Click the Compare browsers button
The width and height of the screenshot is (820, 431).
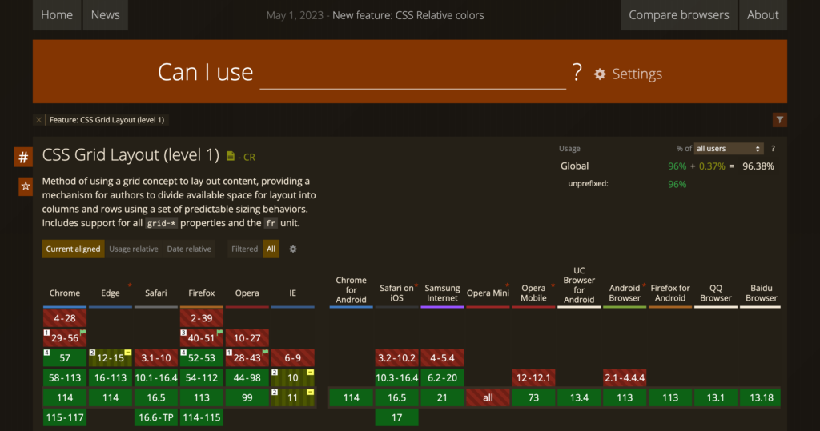(x=678, y=15)
